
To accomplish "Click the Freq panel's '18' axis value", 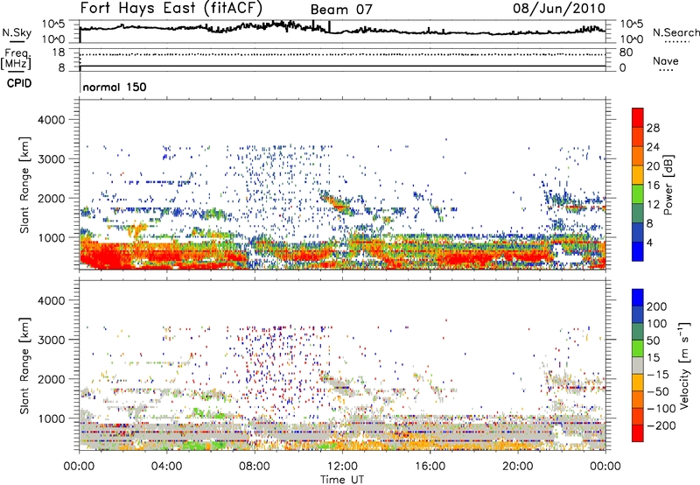I will coord(59,53).
